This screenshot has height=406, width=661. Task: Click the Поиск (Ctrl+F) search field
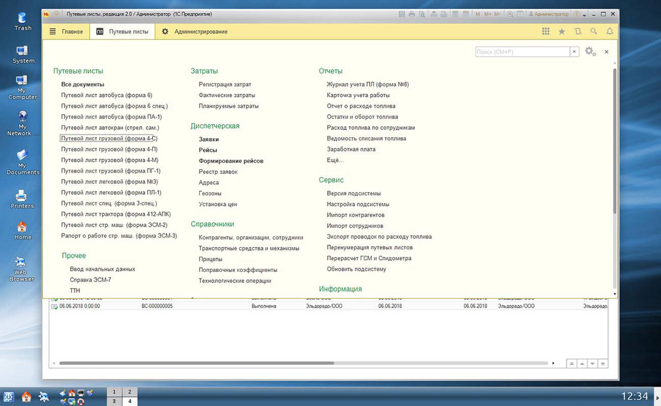point(522,52)
